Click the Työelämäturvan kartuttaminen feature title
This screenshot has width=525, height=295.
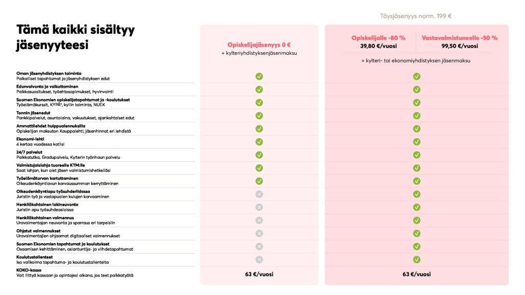point(47,178)
